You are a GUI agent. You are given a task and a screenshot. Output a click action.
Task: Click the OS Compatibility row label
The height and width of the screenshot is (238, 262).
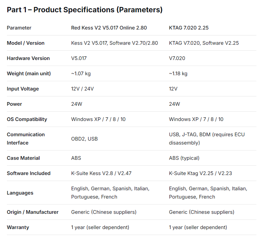click(x=27, y=119)
